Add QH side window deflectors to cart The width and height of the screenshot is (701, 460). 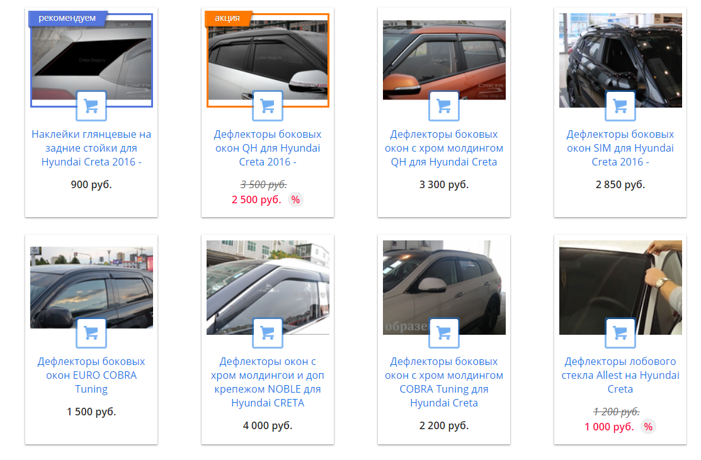[267, 106]
